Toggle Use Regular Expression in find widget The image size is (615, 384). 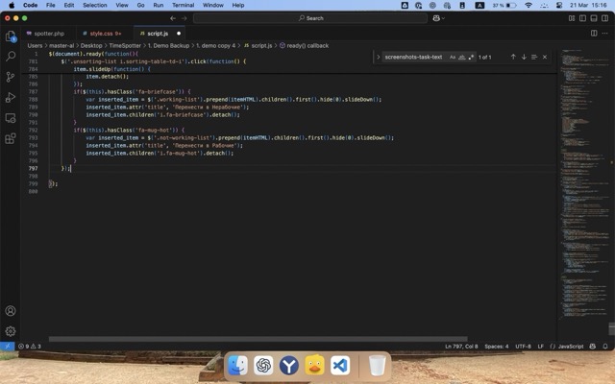click(x=471, y=57)
